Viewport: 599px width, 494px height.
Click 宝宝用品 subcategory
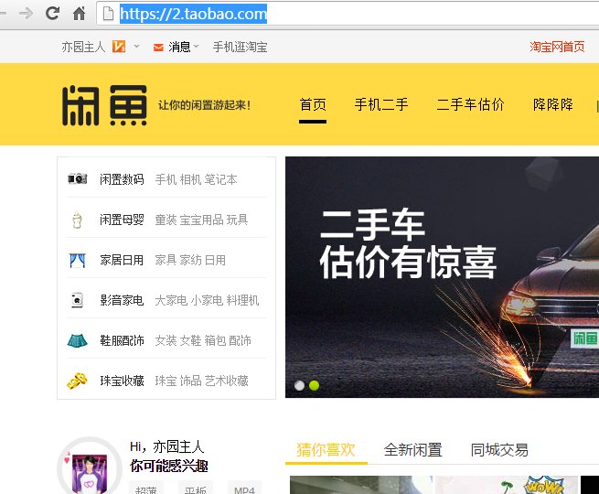[201, 220]
